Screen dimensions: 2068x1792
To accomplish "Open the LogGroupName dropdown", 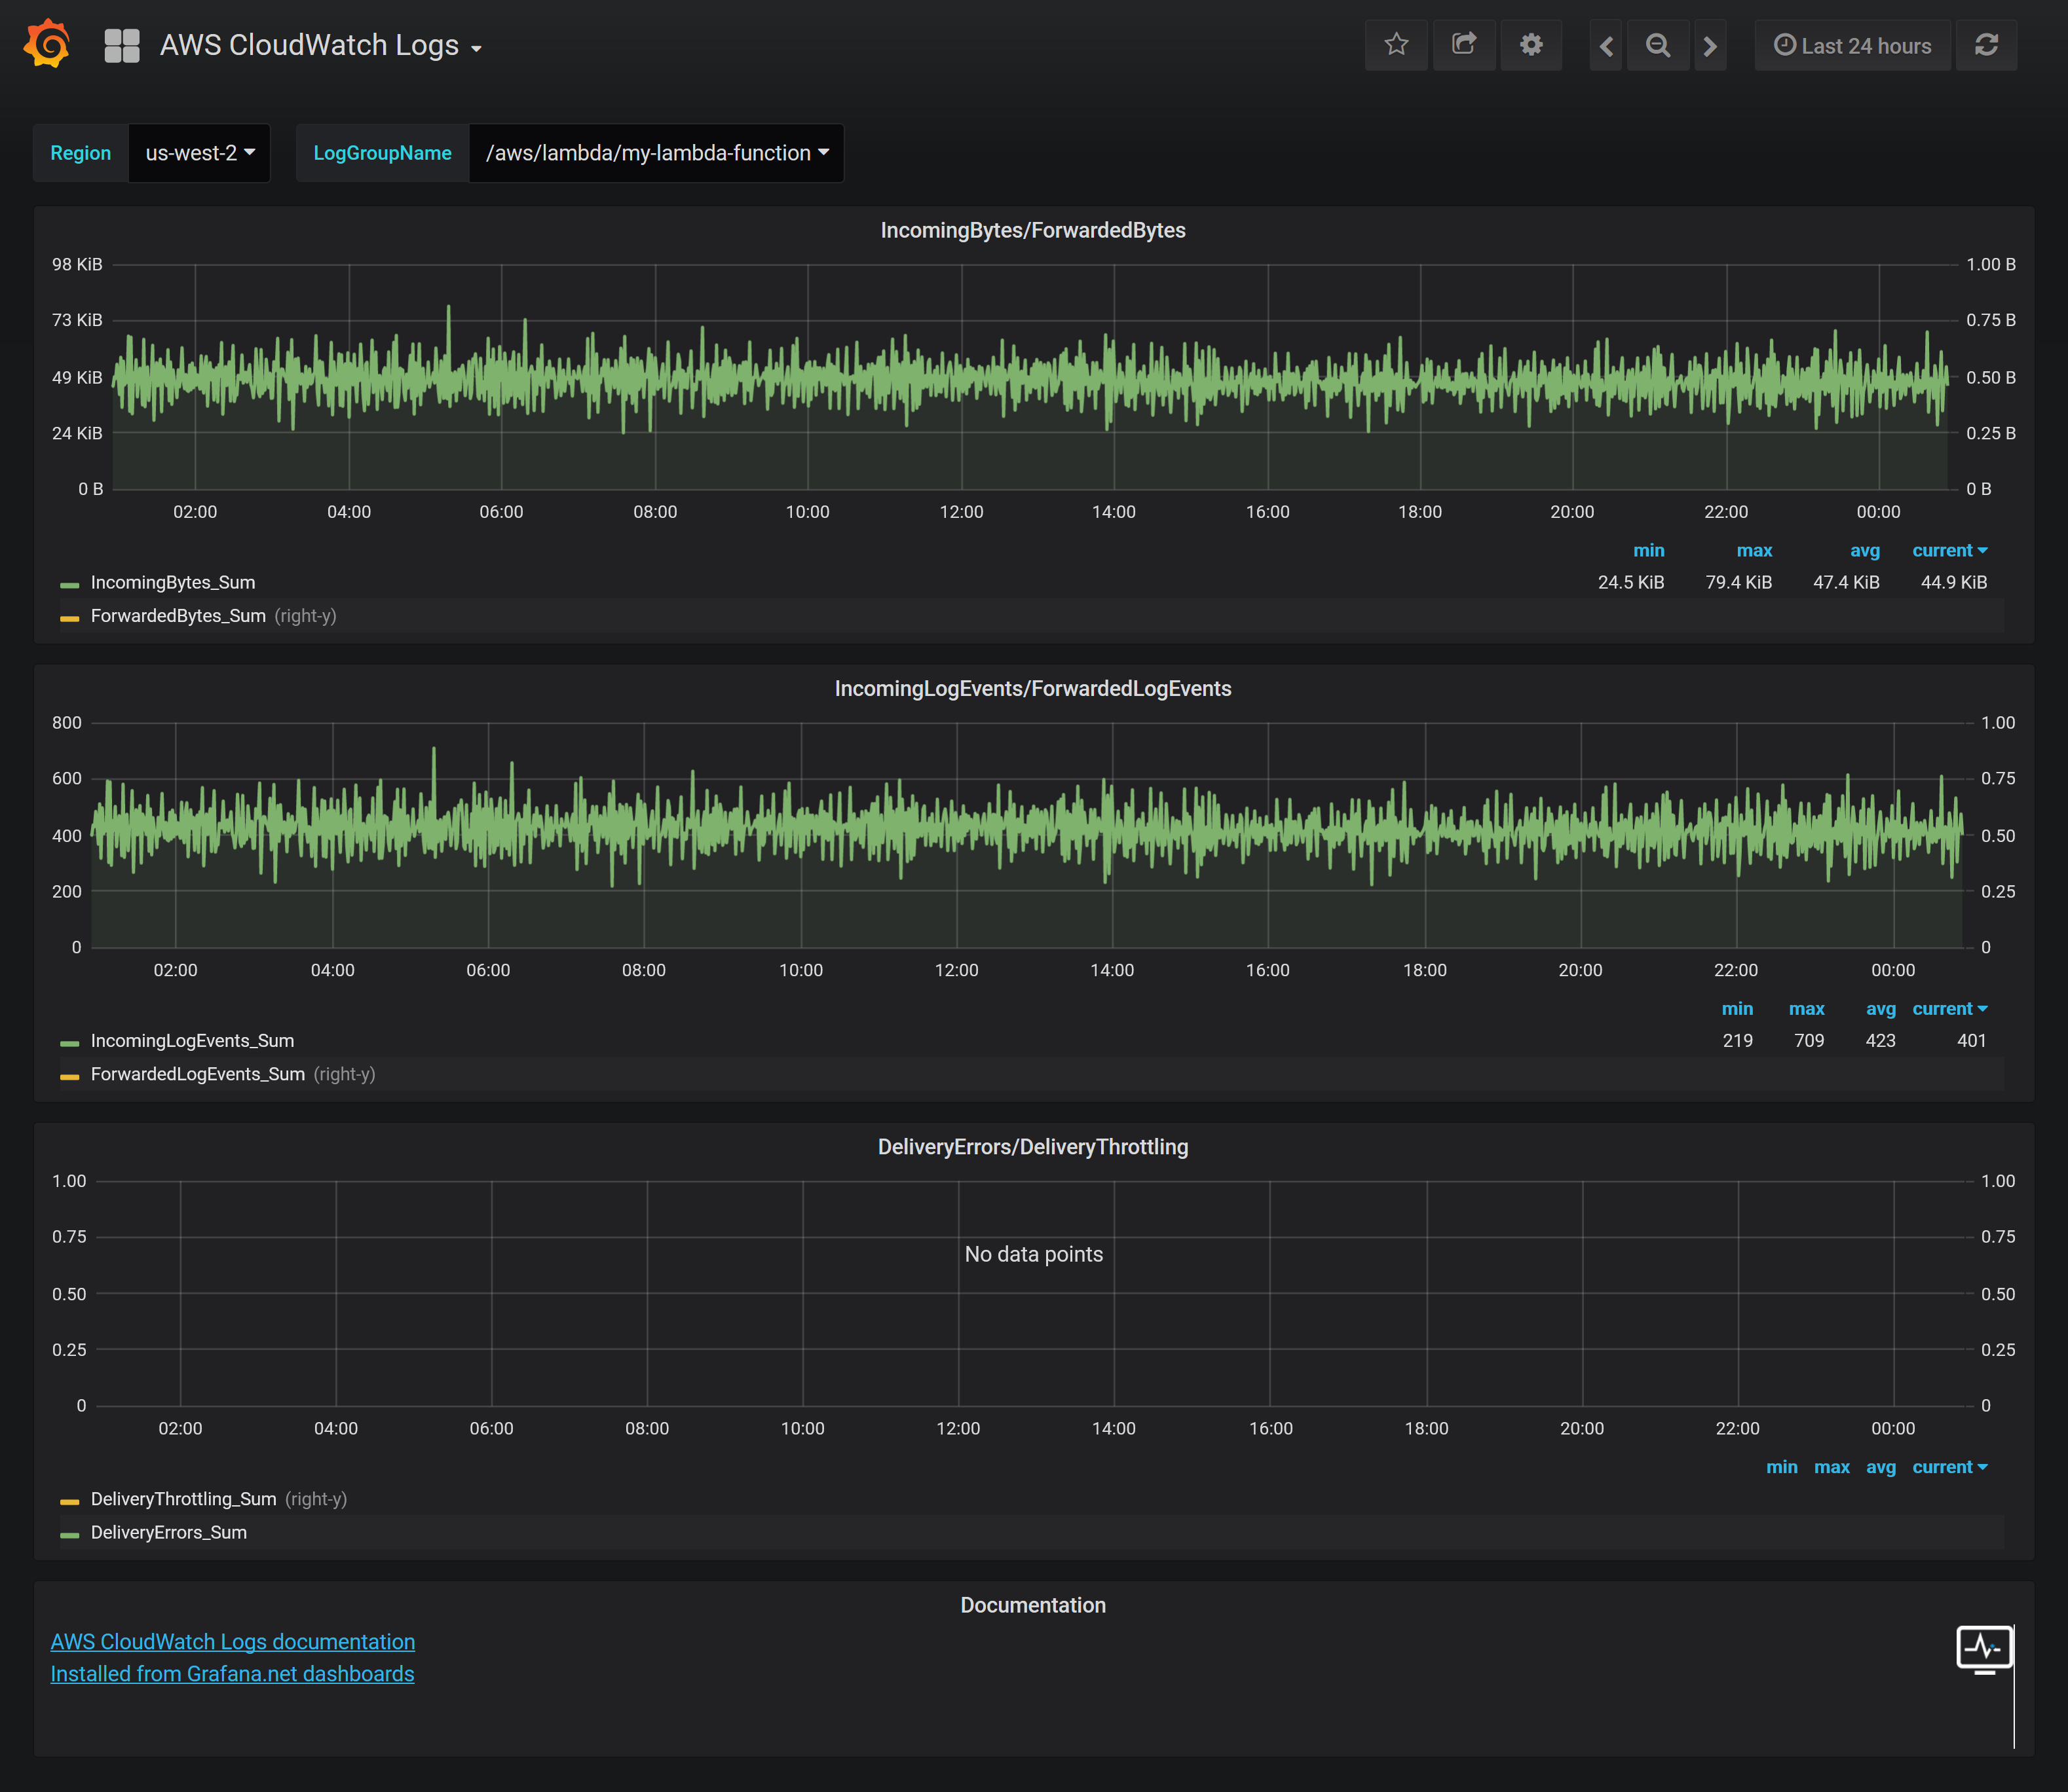I will click(656, 153).
